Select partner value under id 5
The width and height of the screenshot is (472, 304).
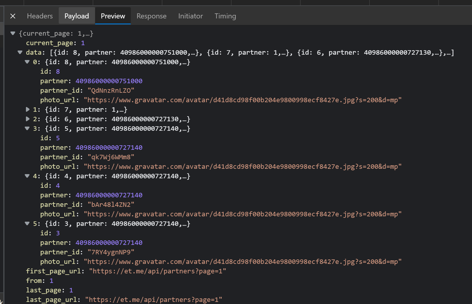click(x=109, y=147)
